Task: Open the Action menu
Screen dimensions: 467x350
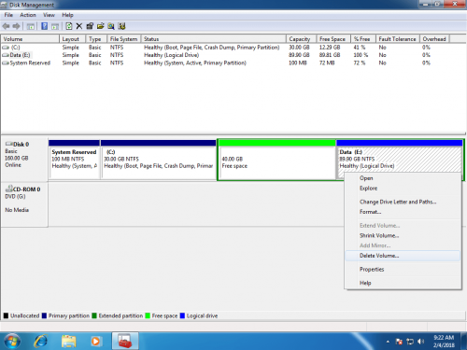Action: click(x=28, y=15)
